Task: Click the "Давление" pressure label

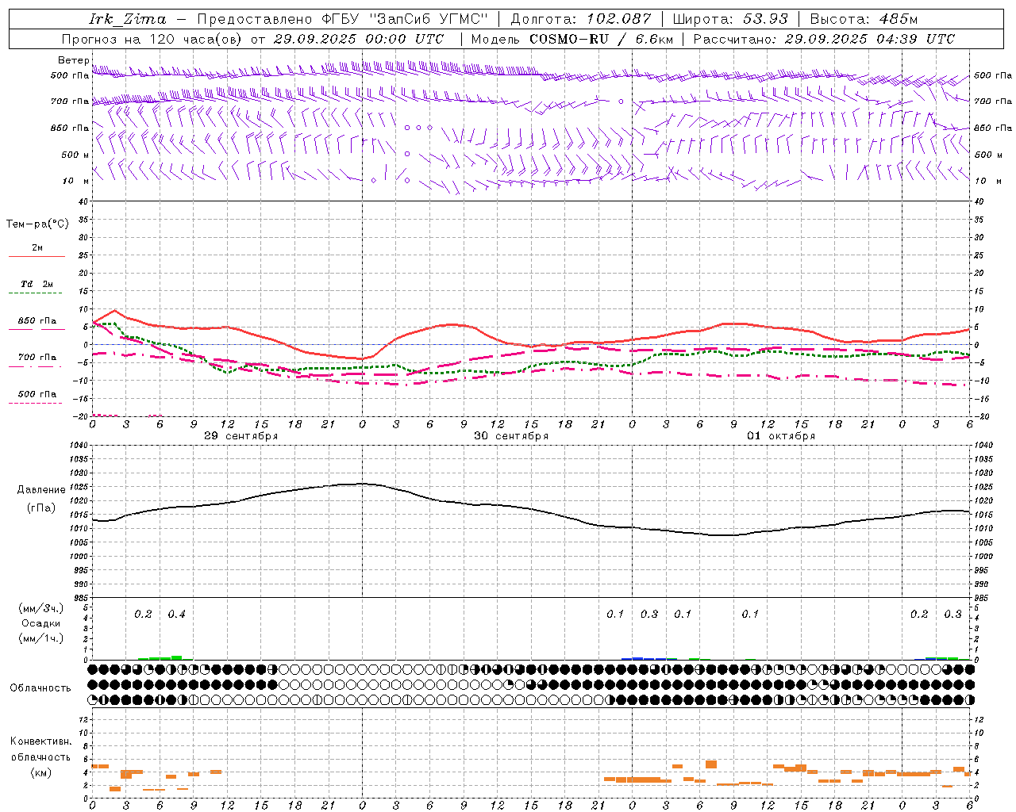Action: click(x=41, y=490)
